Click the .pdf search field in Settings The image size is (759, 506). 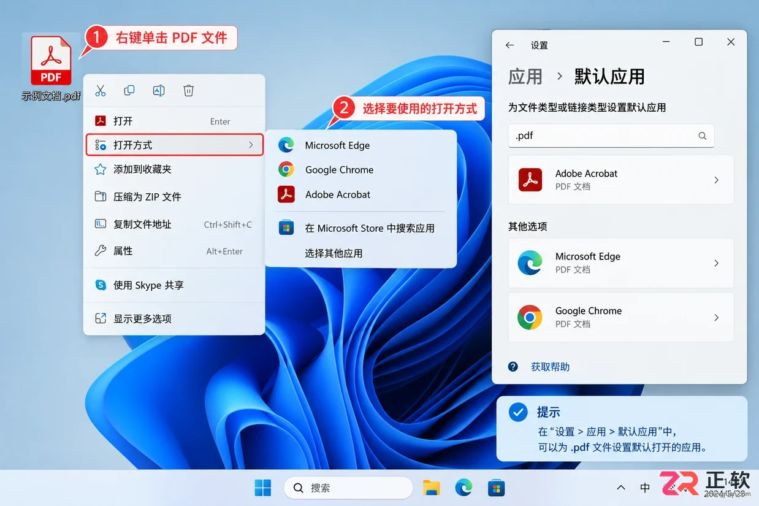611,136
